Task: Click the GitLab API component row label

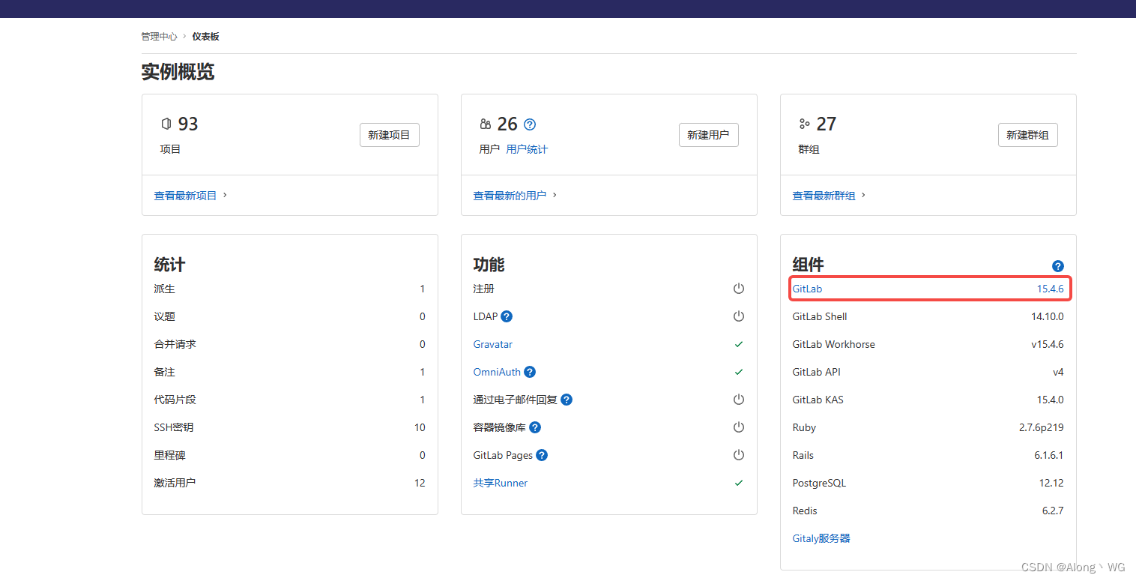Action: 817,372
